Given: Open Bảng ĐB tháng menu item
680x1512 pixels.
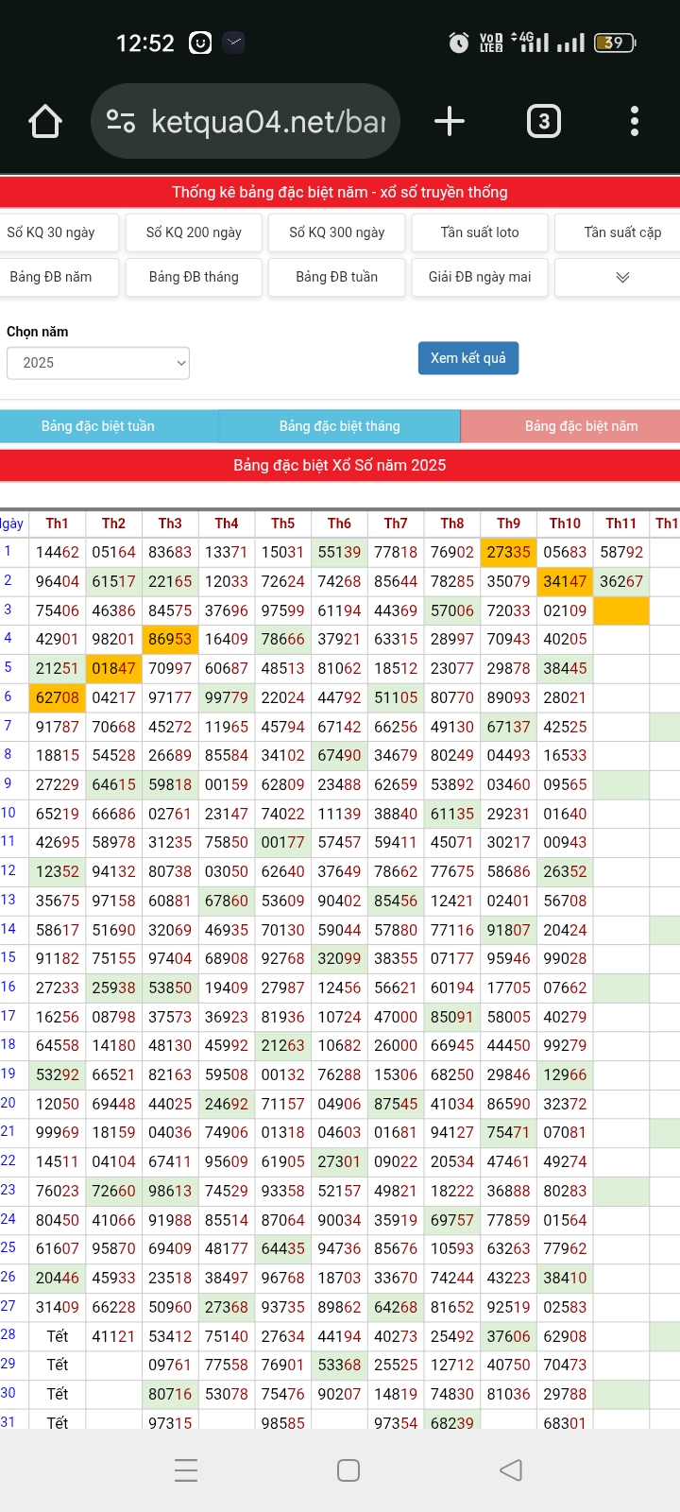Looking at the screenshot, I should tap(194, 278).
